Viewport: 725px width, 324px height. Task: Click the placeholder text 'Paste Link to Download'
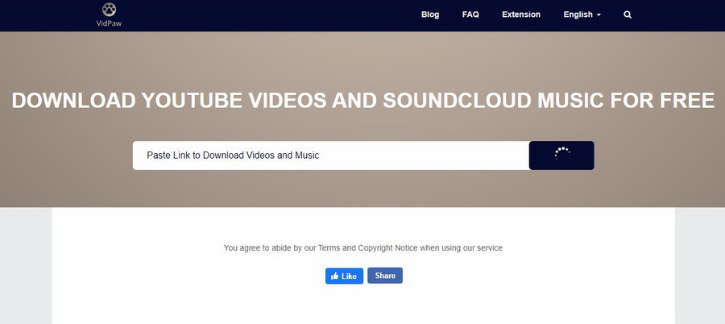point(233,156)
